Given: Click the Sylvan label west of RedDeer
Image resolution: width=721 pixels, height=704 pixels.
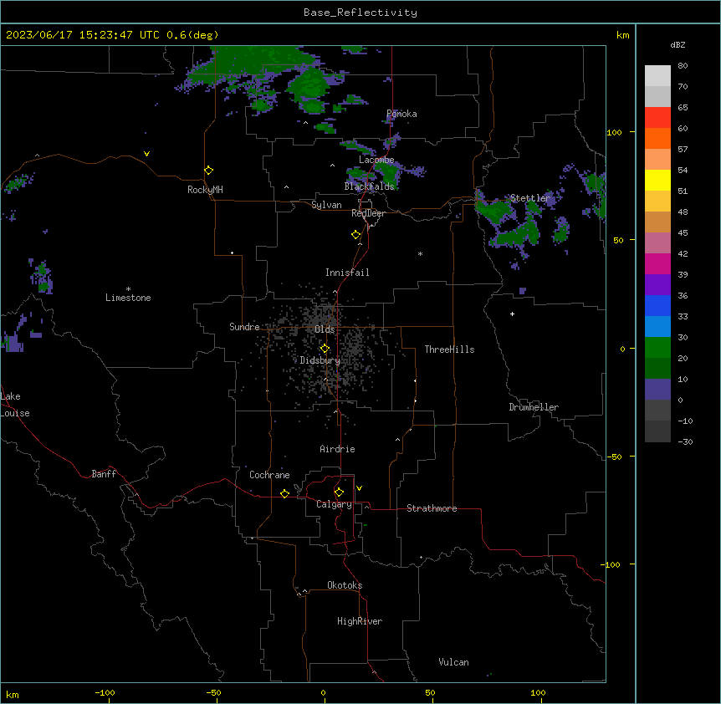Looking at the screenshot, I should pyautogui.click(x=326, y=205).
